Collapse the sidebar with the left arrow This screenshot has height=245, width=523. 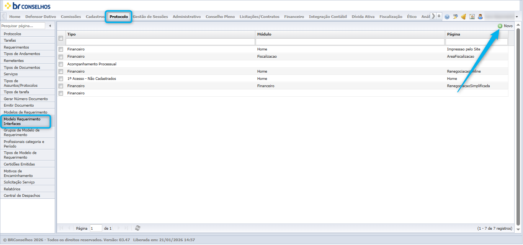pyautogui.click(x=50, y=26)
